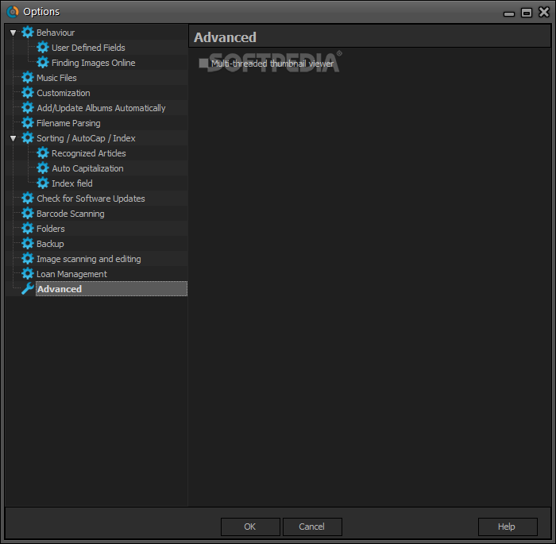
Task: Open Auto Capitalization settings
Action: (x=87, y=168)
